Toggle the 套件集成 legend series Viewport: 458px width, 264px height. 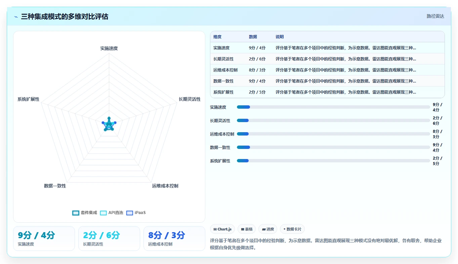(x=85, y=213)
